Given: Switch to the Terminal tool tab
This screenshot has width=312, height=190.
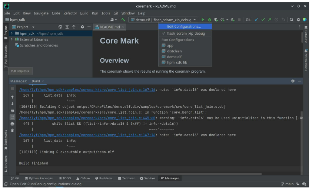Looking at the screenshot, I should [x=126, y=178].
